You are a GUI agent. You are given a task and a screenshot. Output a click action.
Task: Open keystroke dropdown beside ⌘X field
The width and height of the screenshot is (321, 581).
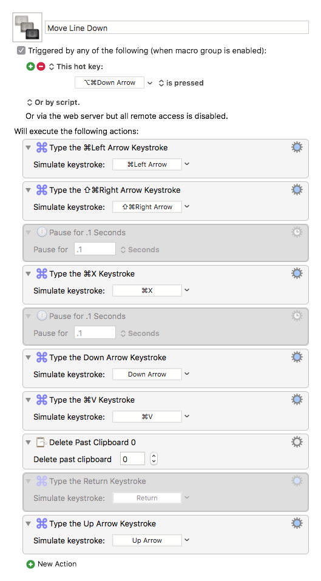point(187,290)
